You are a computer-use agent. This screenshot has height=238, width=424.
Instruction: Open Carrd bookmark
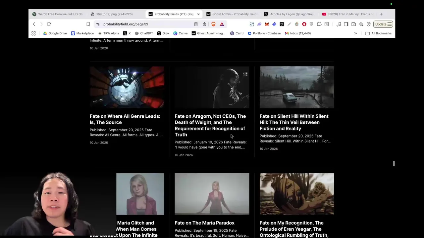click(237, 33)
